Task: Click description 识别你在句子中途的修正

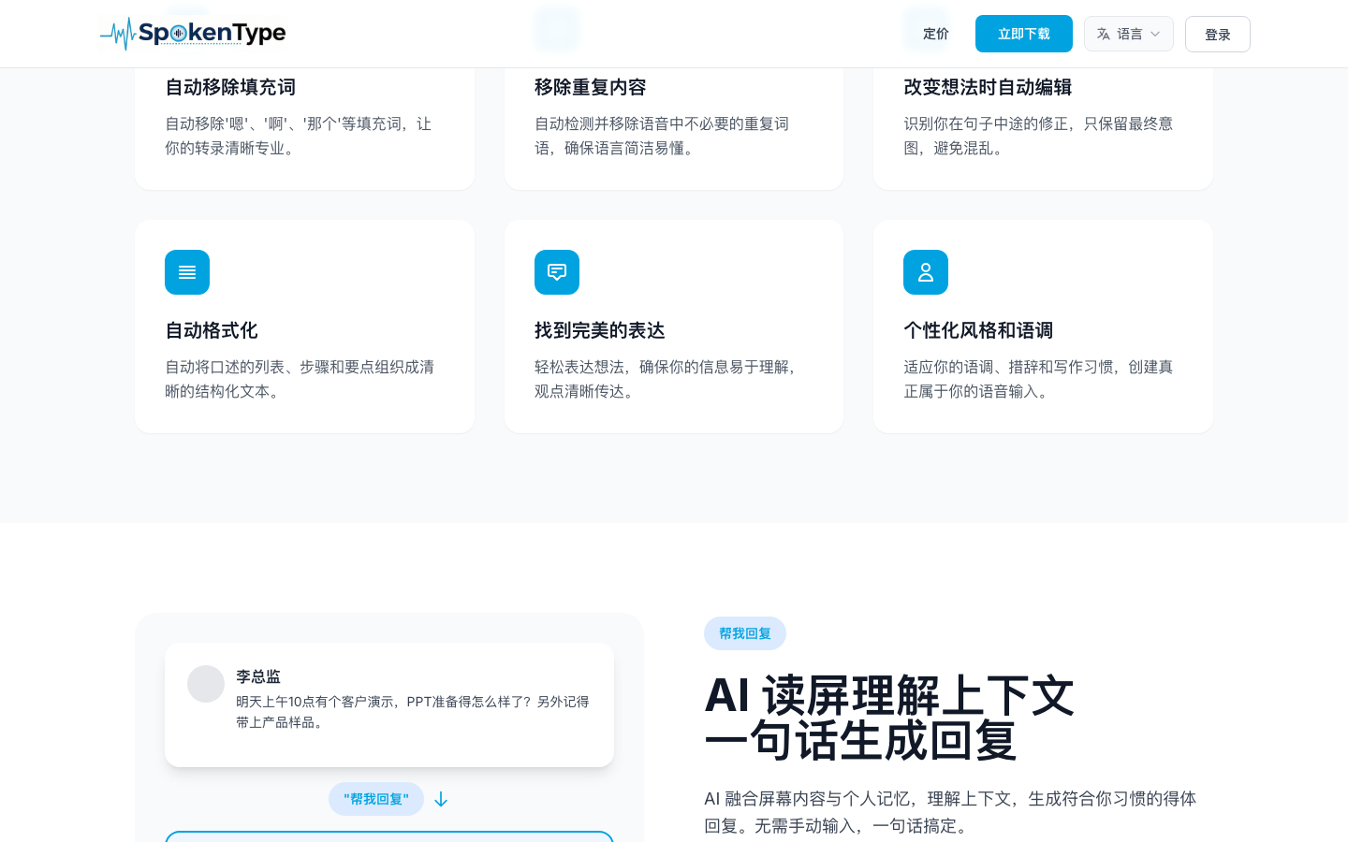Action: pyautogui.click(x=1038, y=136)
